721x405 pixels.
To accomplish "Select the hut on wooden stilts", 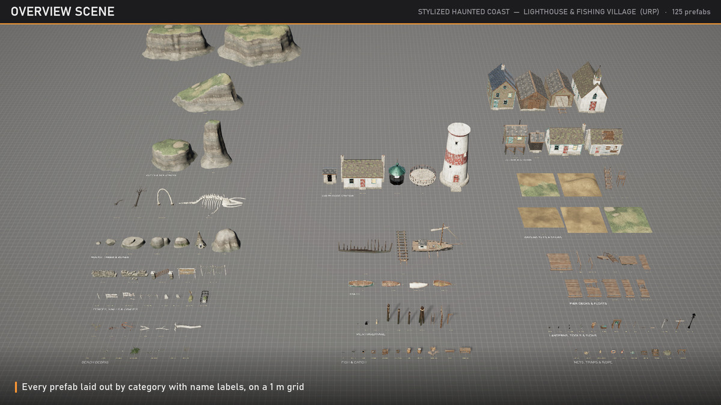I will [516, 139].
